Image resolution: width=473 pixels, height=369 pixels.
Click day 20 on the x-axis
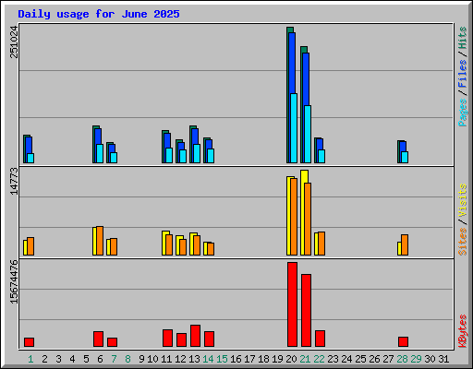[291, 359]
